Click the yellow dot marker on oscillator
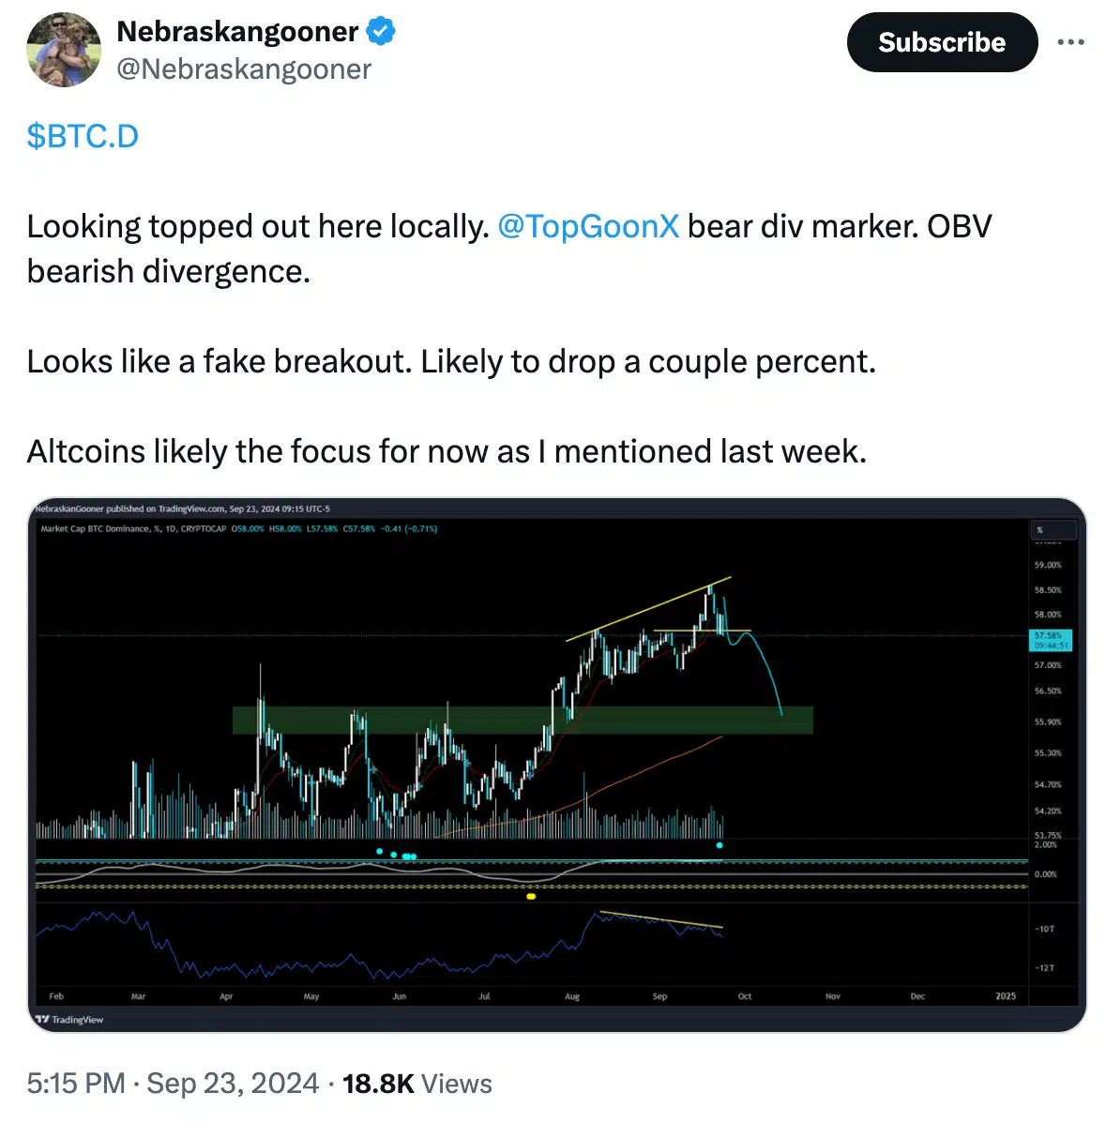The height and width of the screenshot is (1123, 1106). coord(531,897)
